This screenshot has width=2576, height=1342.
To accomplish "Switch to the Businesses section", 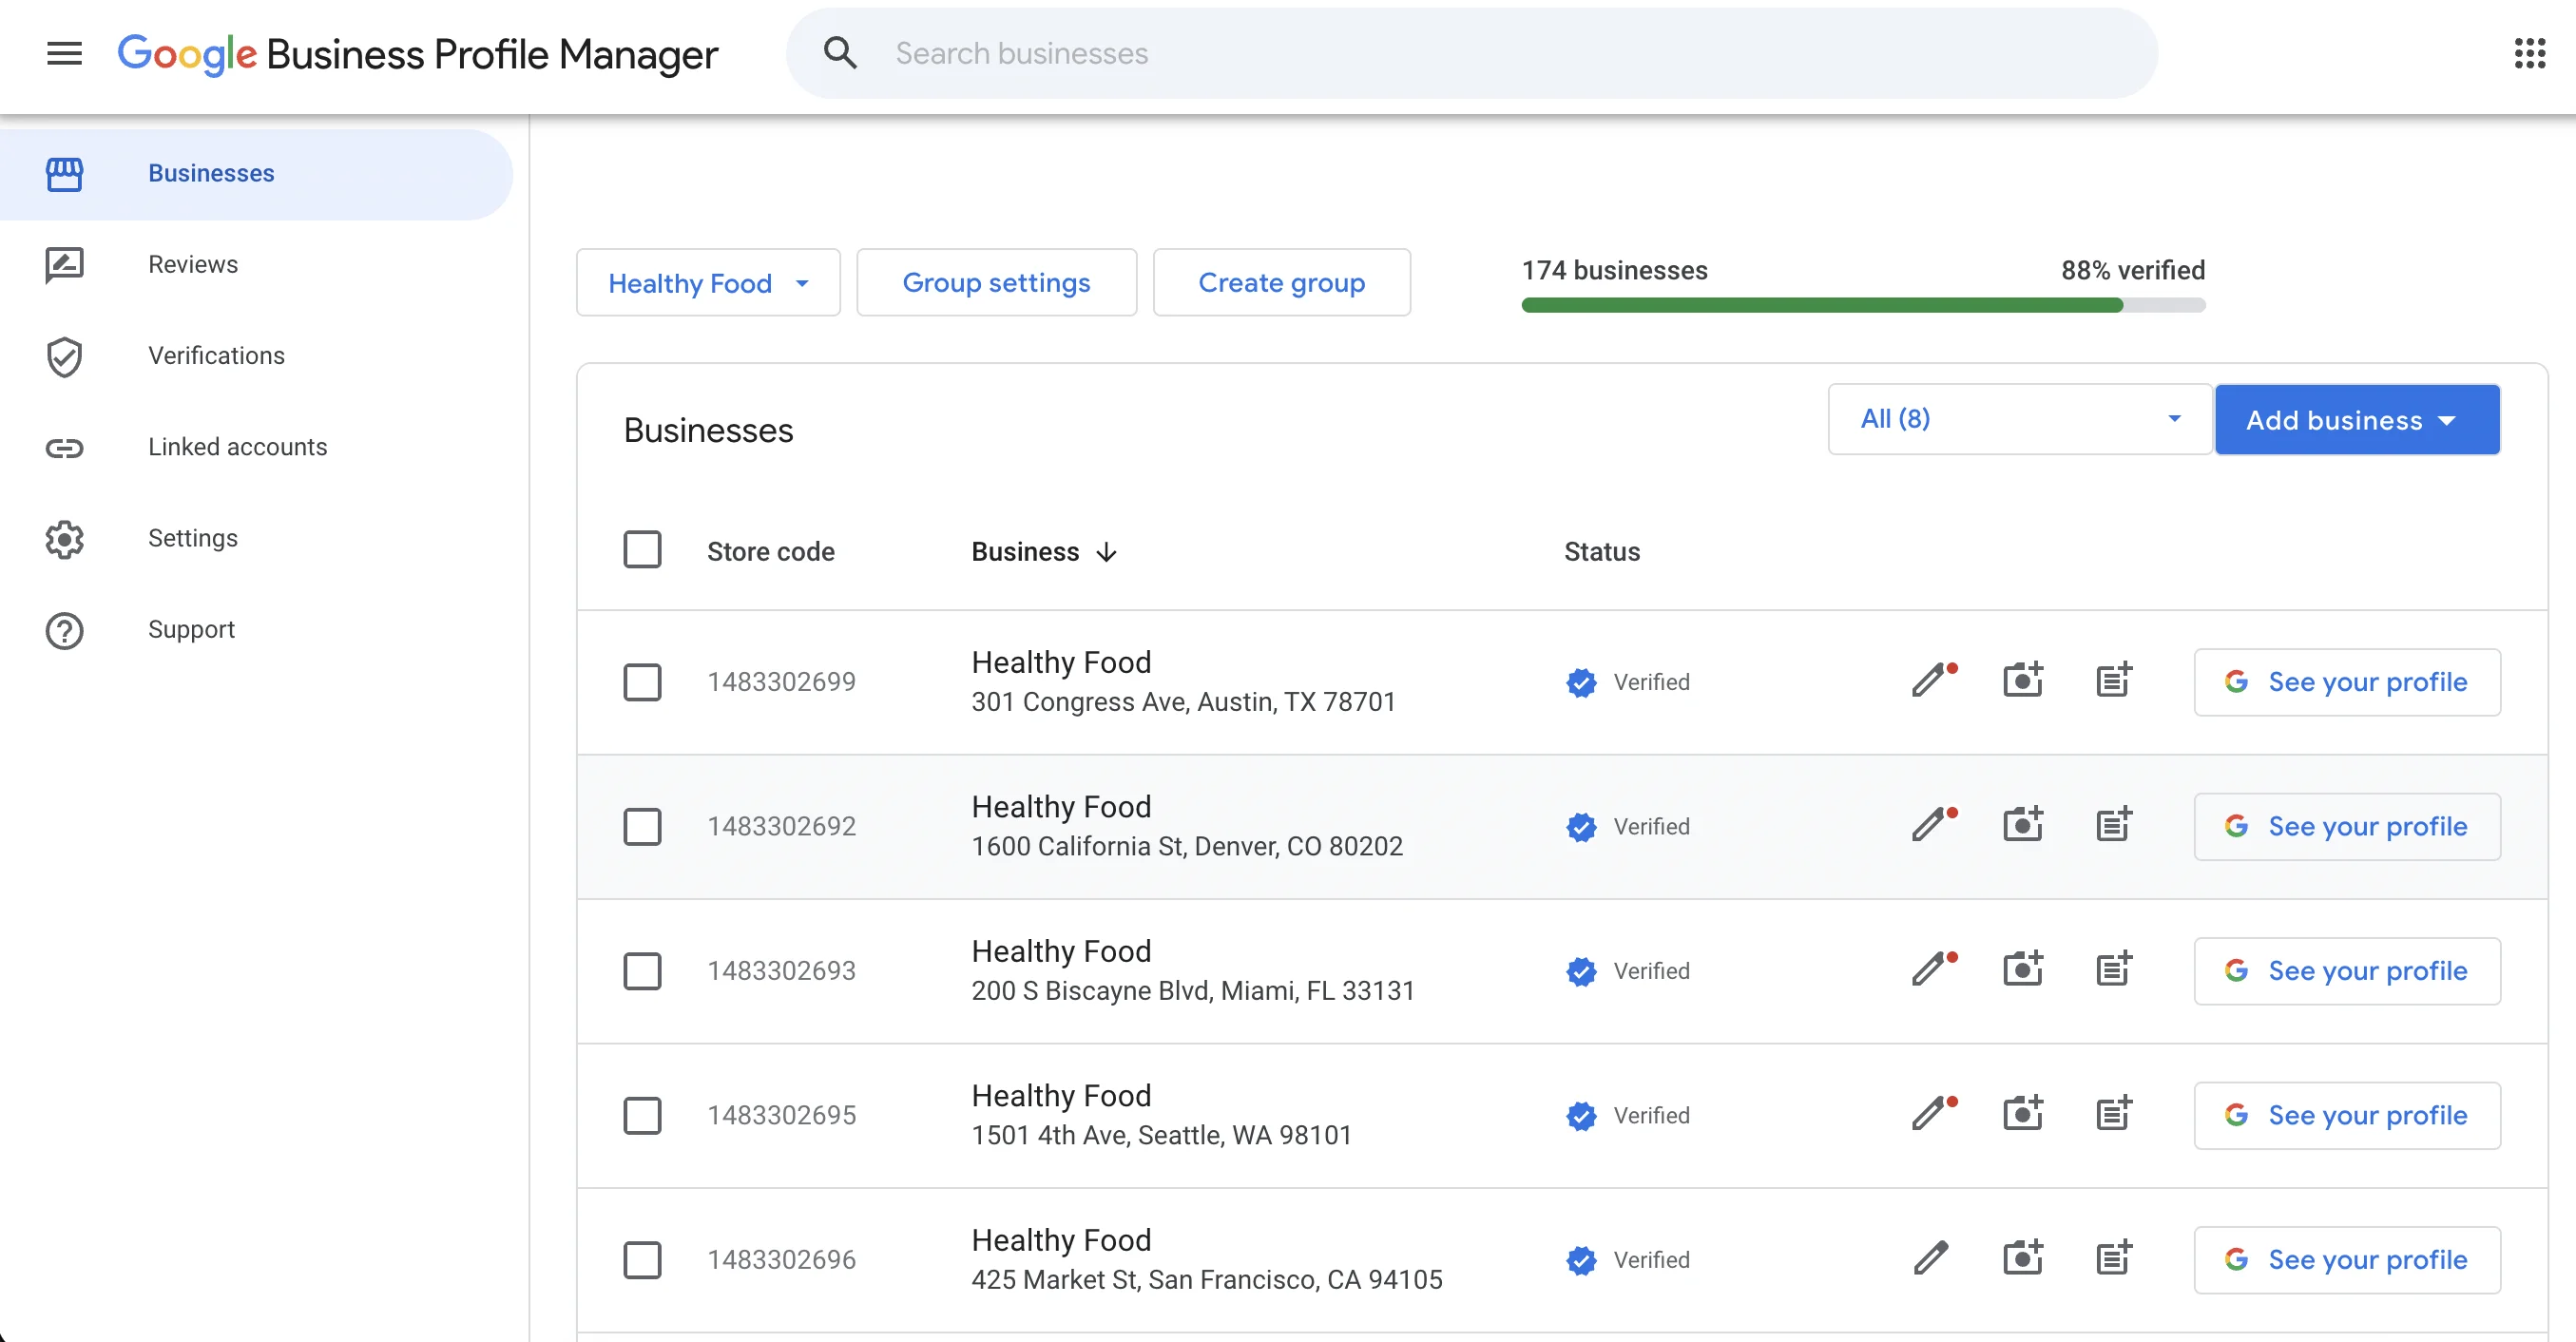I will (x=211, y=173).
